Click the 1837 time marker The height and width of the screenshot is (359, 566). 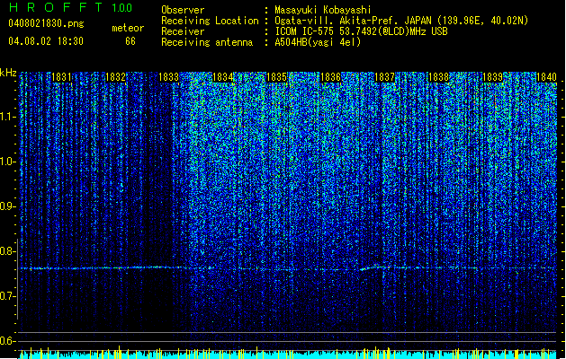pyautogui.click(x=385, y=77)
